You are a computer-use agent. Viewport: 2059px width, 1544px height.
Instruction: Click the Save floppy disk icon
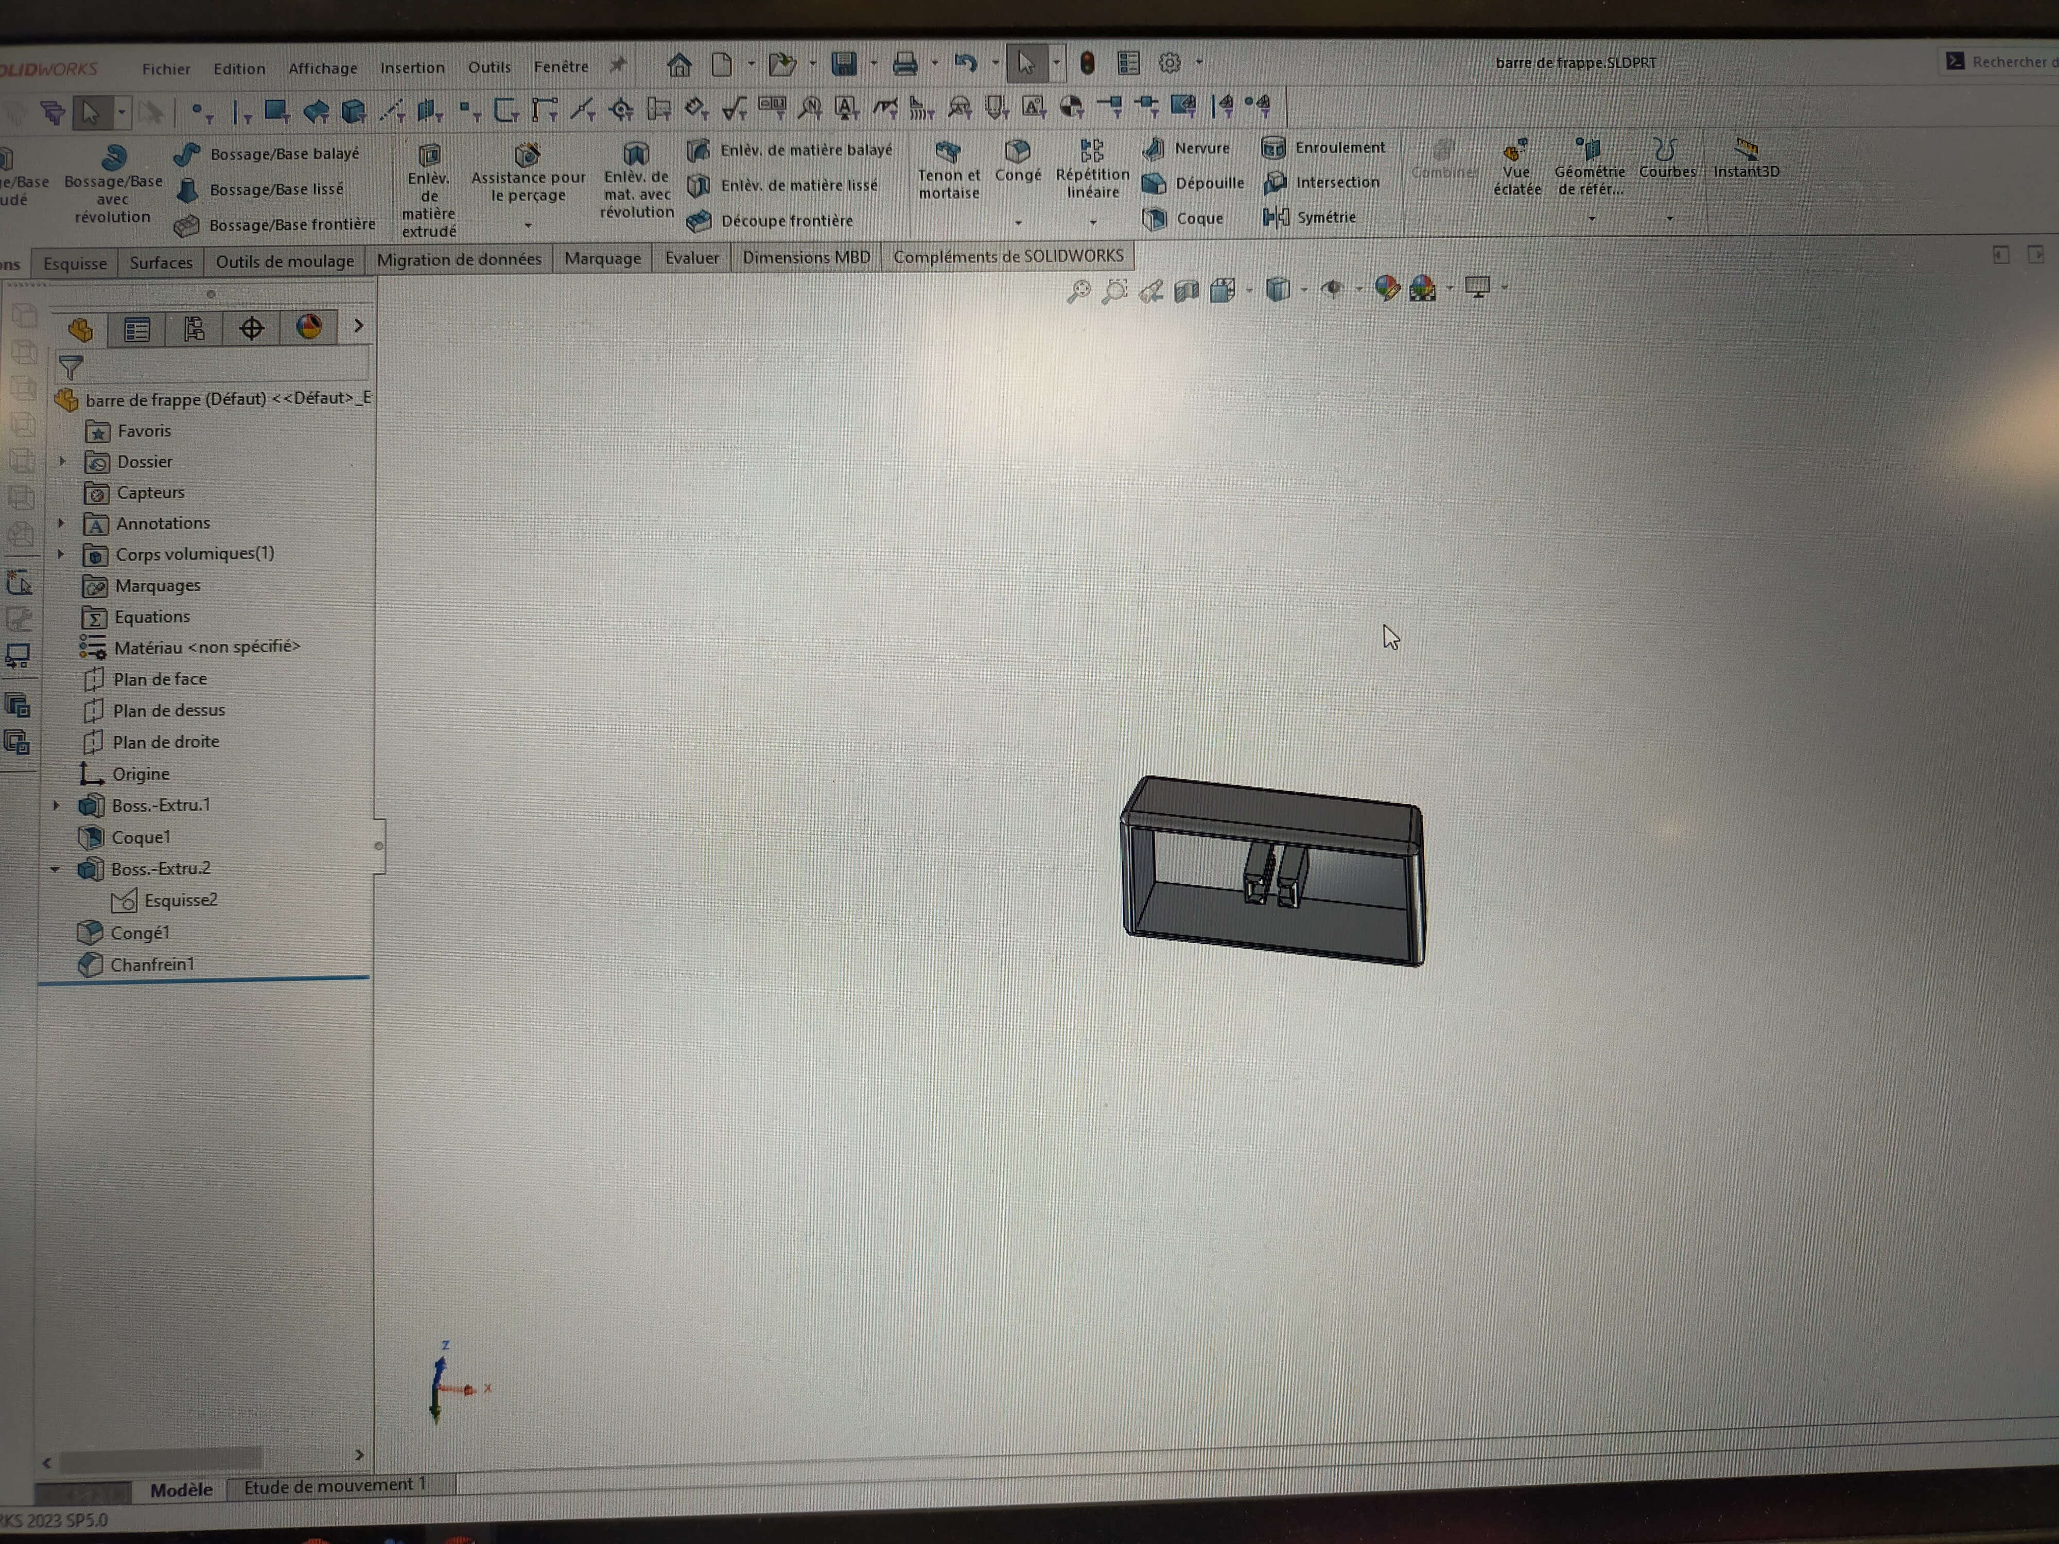click(x=844, y=63)
